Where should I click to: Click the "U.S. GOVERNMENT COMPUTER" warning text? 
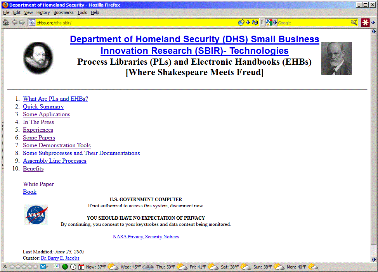[x=146, y=199]
